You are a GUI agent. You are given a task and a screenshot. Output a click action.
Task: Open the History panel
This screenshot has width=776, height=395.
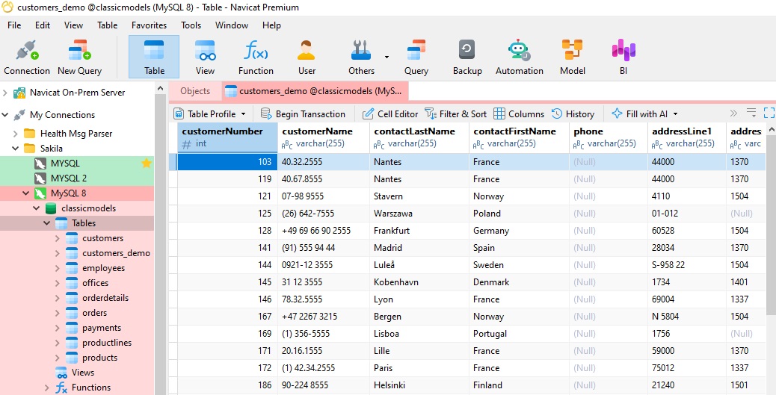573,113
